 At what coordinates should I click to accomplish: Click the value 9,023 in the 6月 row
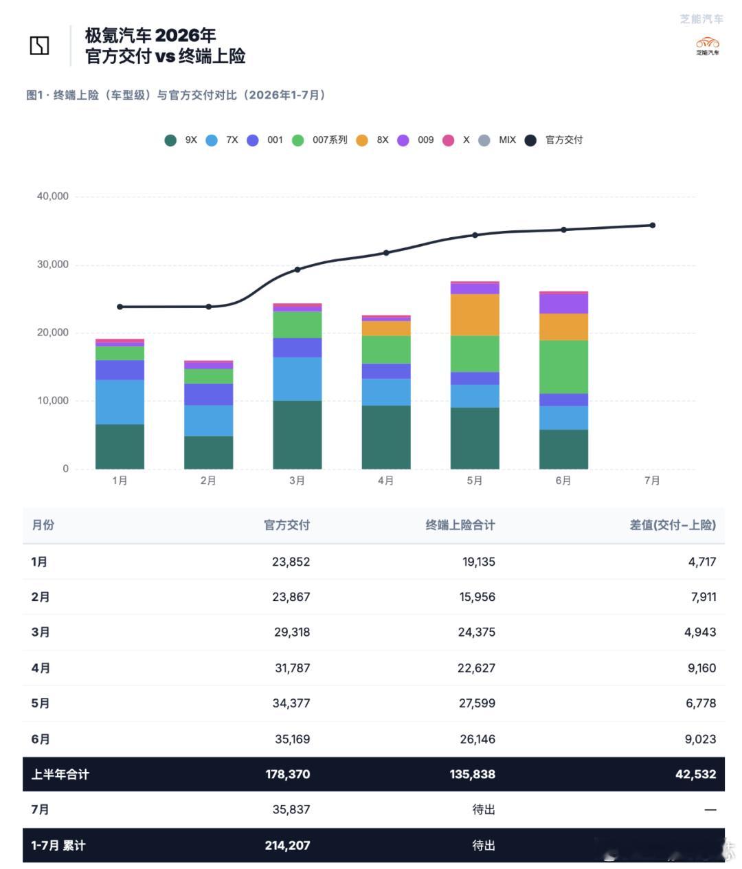(x=700, y=740)
